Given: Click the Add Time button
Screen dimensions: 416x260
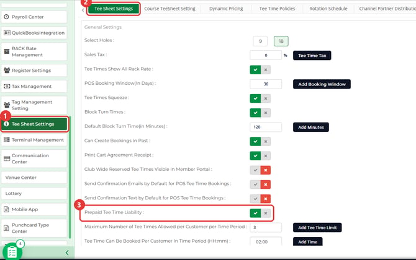Looking at the screenshot, I should (x=308, y=241).
